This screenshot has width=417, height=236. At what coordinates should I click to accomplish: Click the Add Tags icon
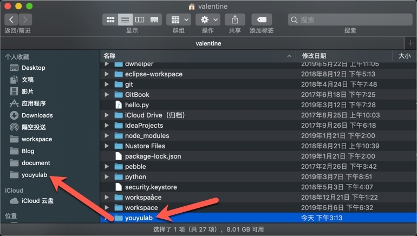click(x=262, y=19)
